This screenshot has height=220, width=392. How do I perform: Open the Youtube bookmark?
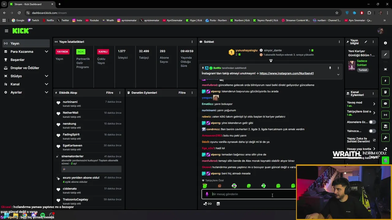click(92, 20)
